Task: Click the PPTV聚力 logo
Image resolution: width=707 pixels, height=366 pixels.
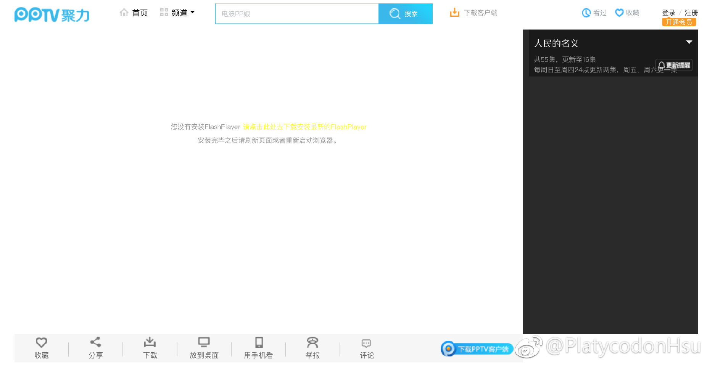Action: [x=52, y=15]
